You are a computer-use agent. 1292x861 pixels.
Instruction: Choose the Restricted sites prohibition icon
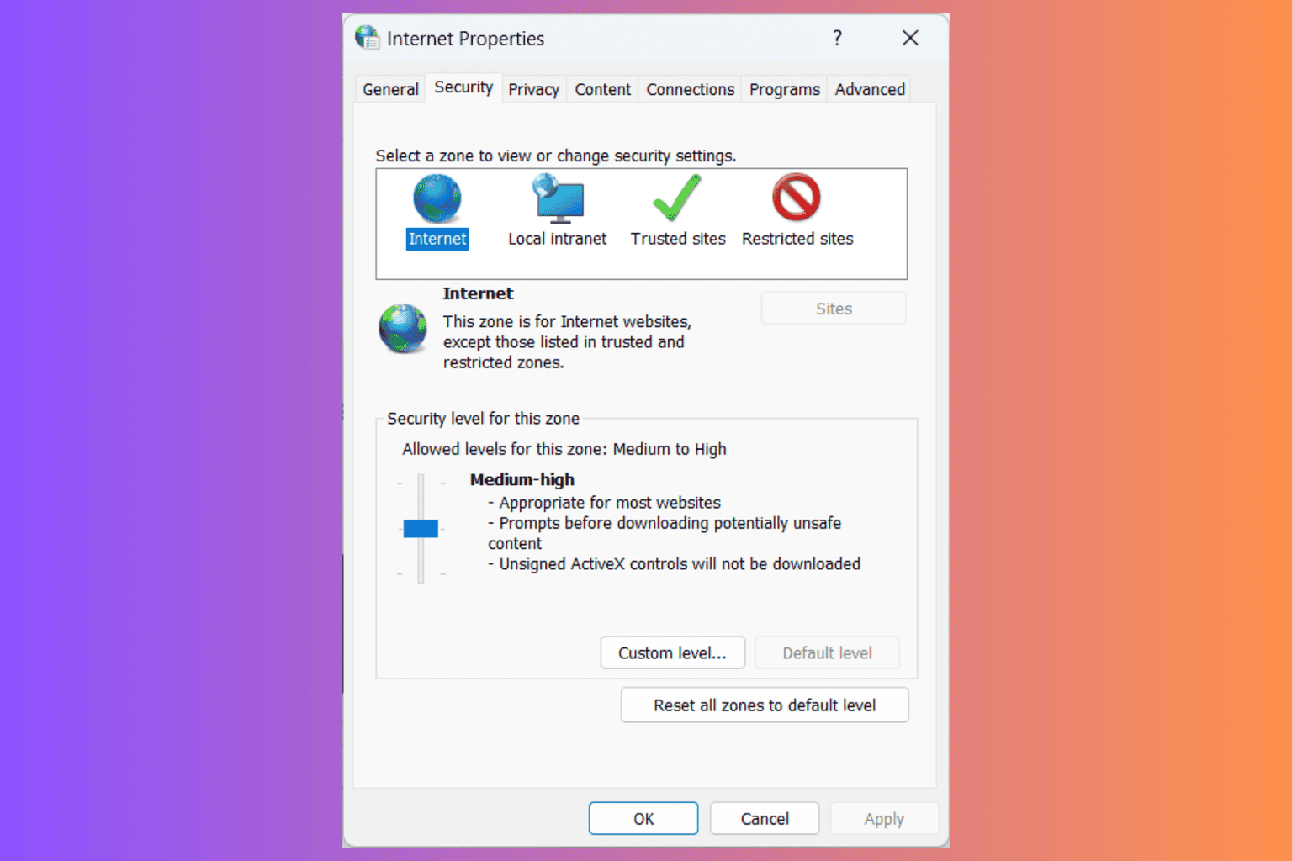click(x=797, y=198)
